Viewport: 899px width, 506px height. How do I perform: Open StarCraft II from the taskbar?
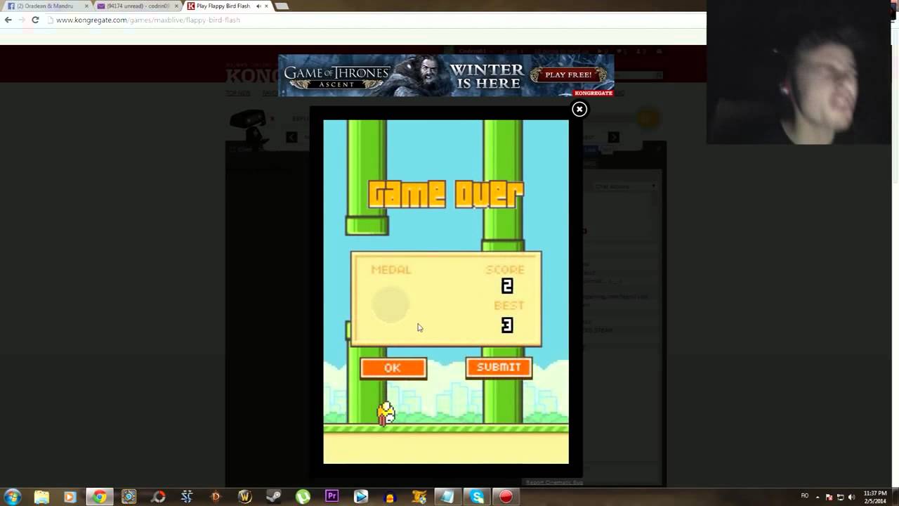pos(187,497)
